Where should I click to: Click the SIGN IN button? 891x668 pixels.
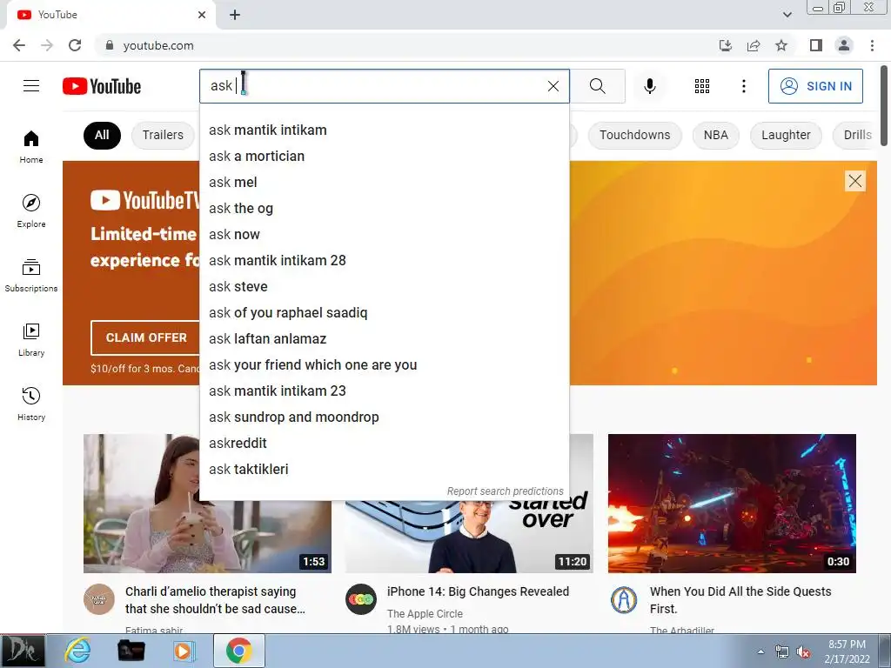click(815, 86)
